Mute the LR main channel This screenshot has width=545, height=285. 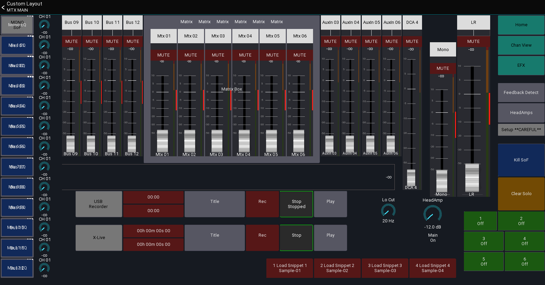point(473,41)
